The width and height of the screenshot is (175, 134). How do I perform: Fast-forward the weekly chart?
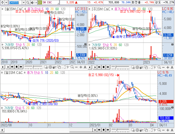(x=108, y=67)
